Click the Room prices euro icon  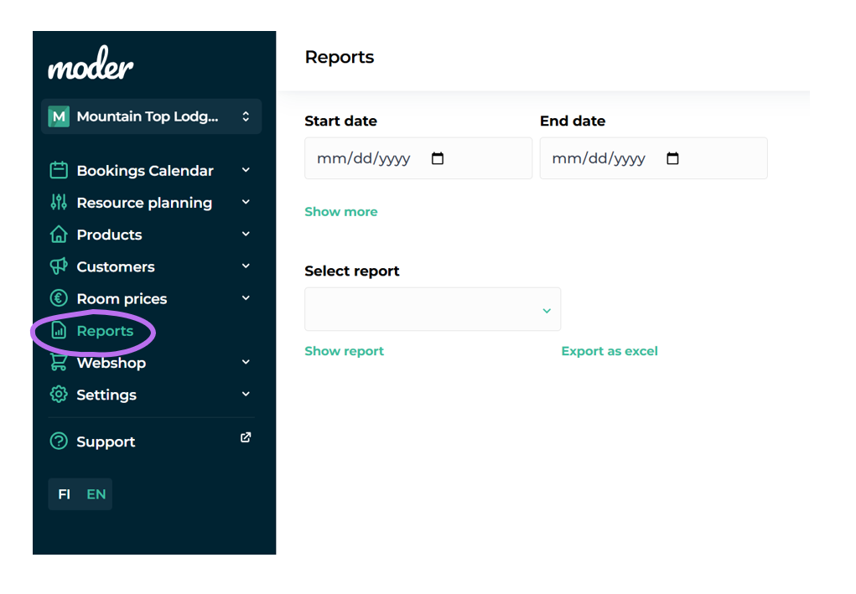(x=59, y=298)
